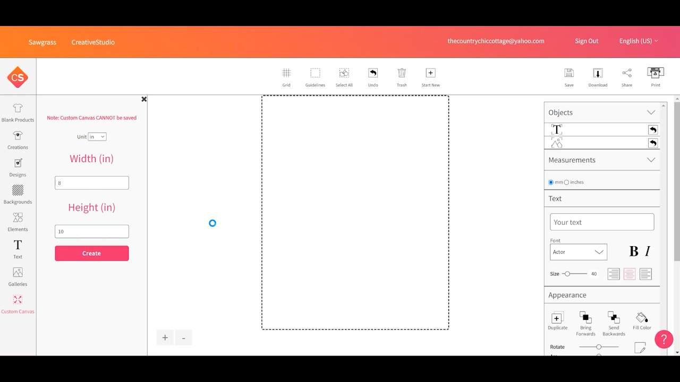Open the Unit dropdown
Viewport: 680px width, 382px height.
(97, 136)
